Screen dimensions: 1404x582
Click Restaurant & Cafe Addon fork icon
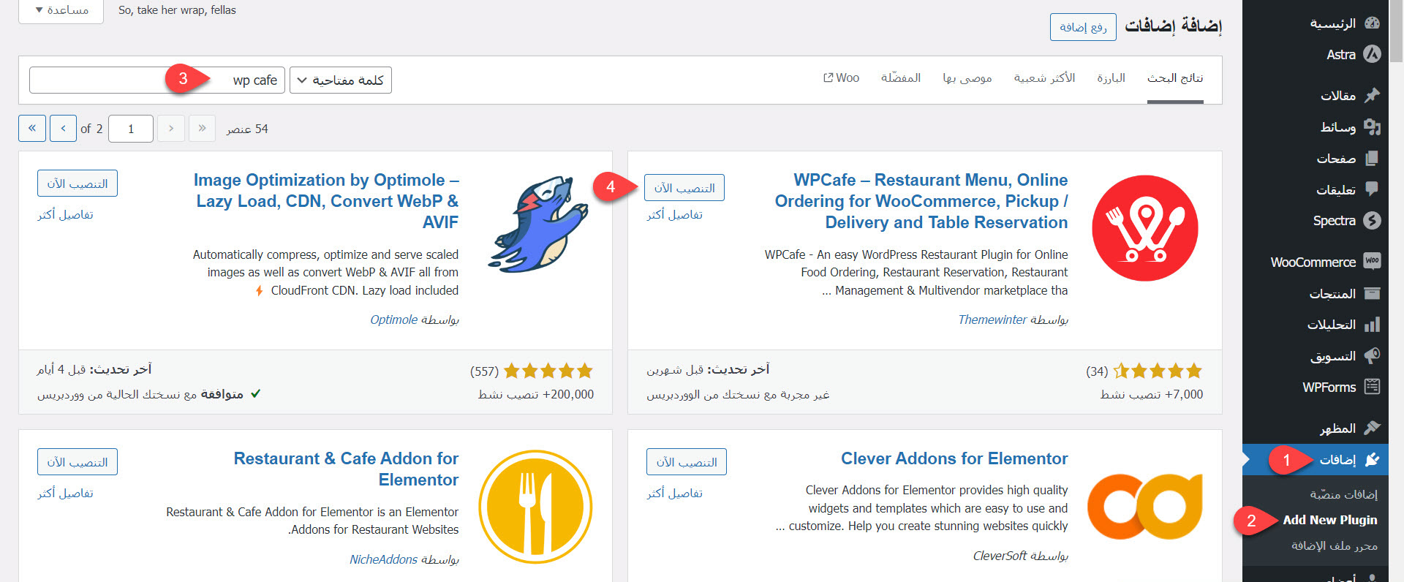click(x=535, y=506)
